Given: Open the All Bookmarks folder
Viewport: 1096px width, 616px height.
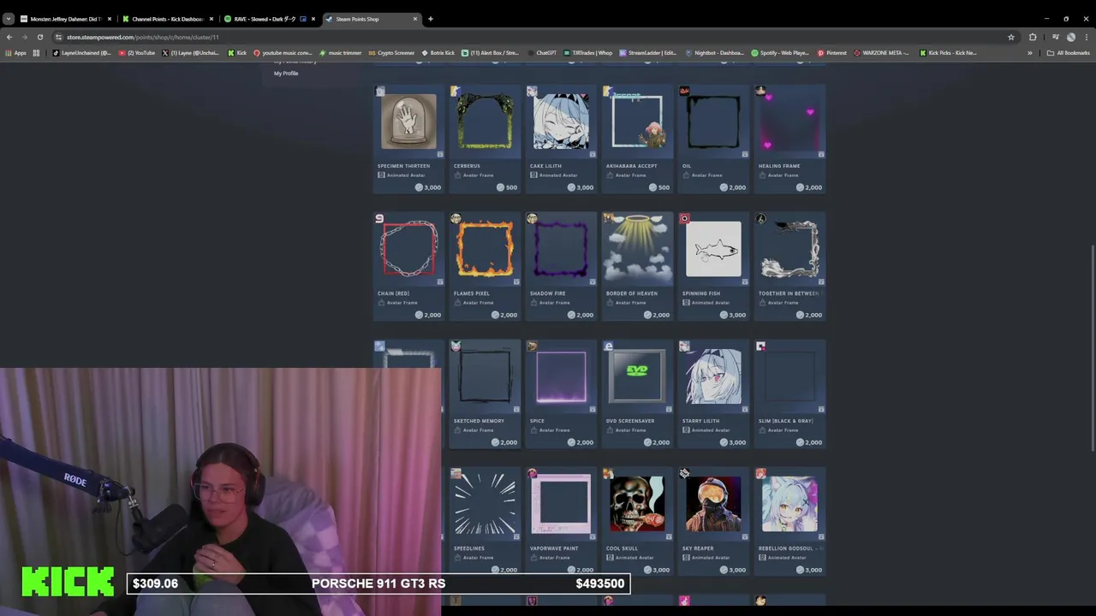Looking at the screenshot, I should pyautogui.click(x=1068, y=53).
